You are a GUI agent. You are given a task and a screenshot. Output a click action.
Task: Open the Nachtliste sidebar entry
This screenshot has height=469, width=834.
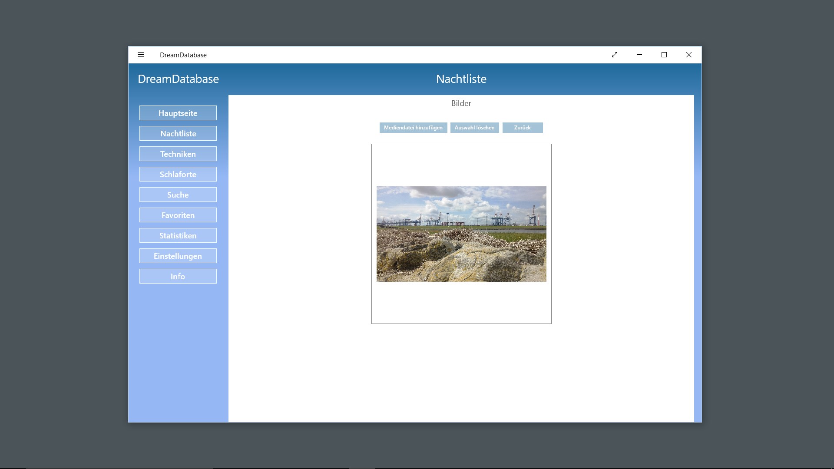point(178,133)
